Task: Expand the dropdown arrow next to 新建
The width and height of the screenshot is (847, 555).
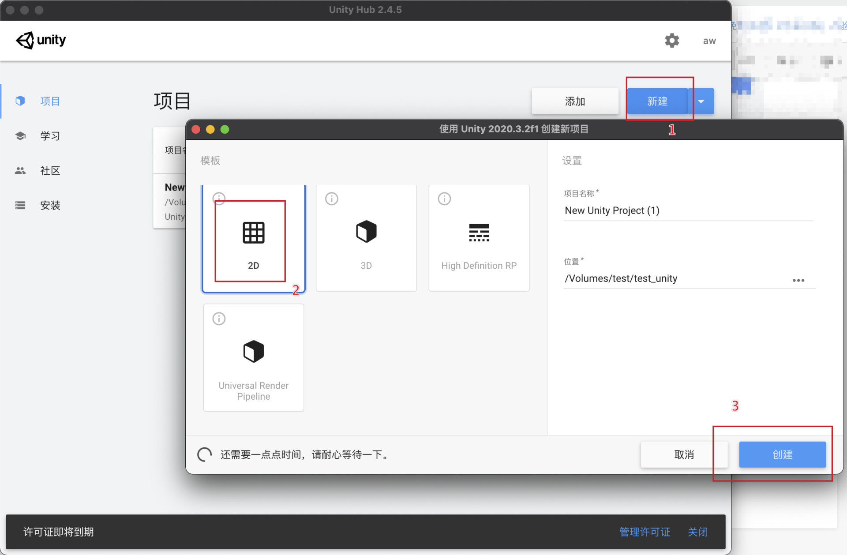Action: [701, 101]
